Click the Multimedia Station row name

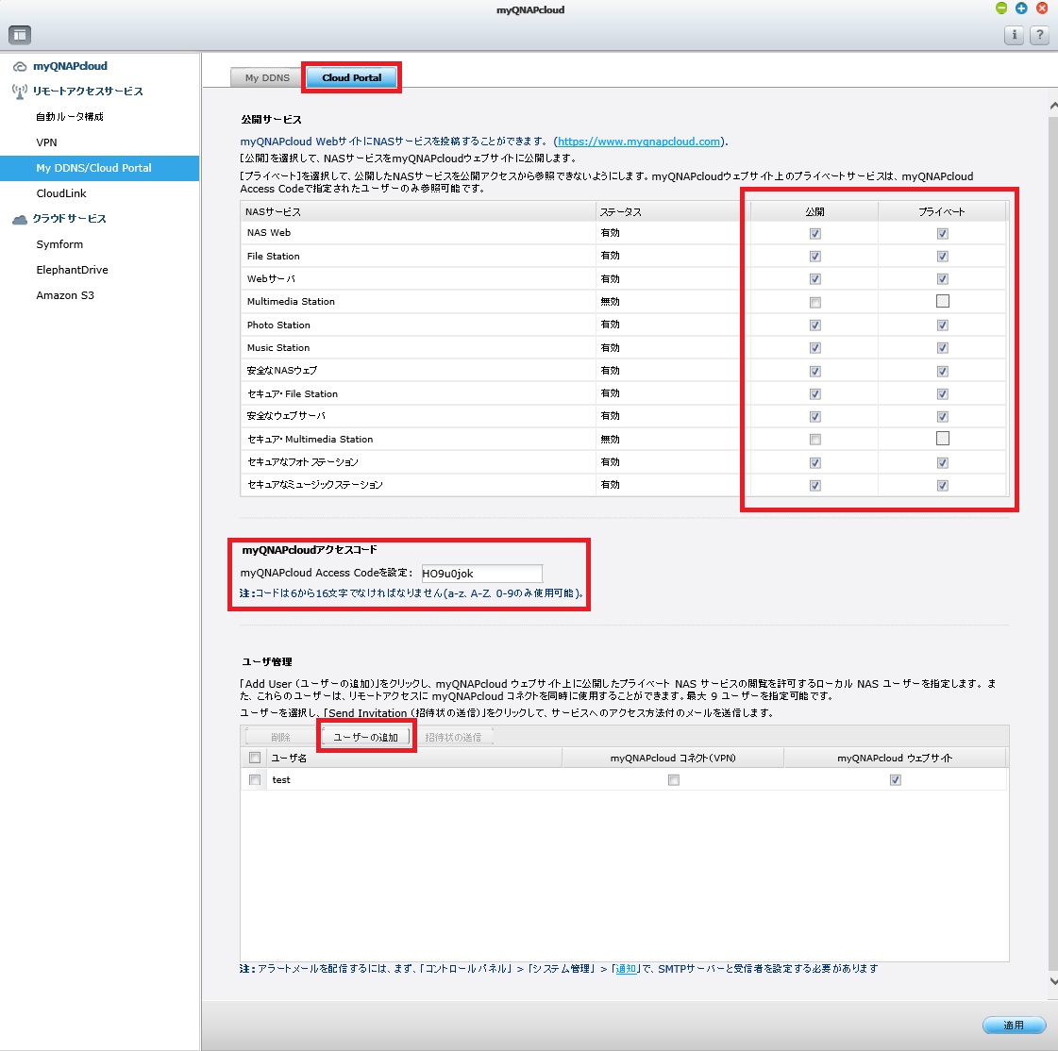(x=291, y=302)
